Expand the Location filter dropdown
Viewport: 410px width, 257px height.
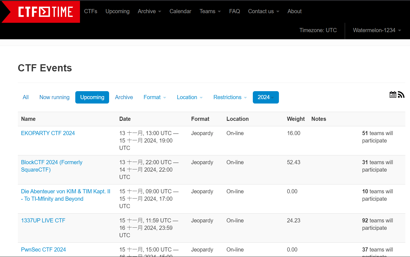tap(190, 97)
